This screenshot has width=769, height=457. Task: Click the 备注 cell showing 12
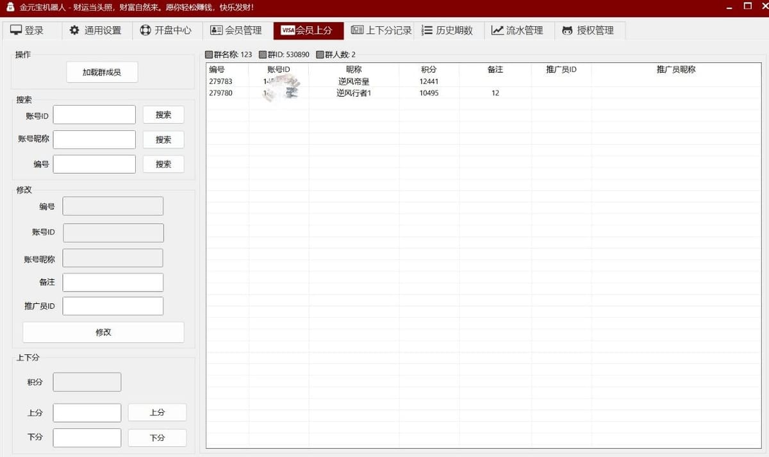[495, 93]
